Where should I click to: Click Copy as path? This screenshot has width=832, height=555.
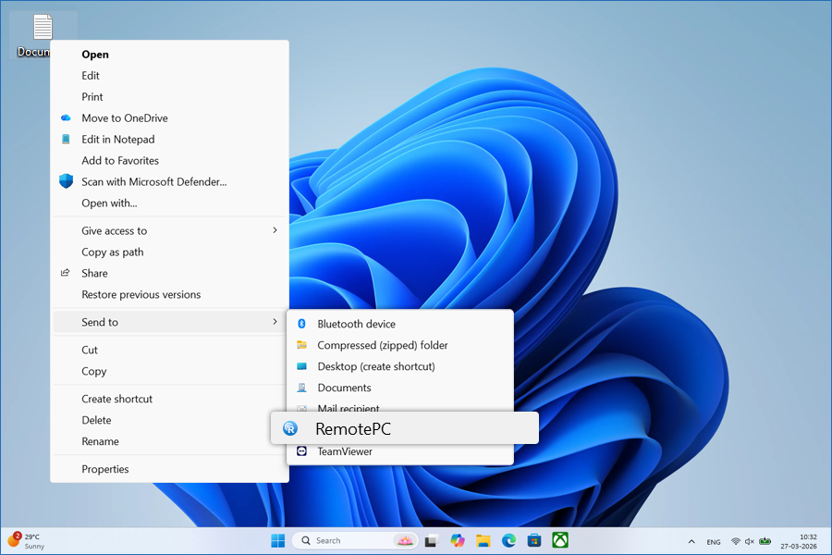[x=115, y=252]
